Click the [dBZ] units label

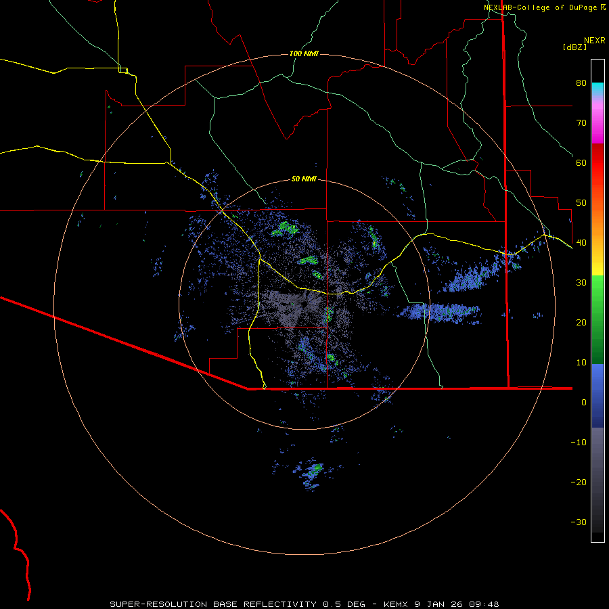click(x=574, y=47)
